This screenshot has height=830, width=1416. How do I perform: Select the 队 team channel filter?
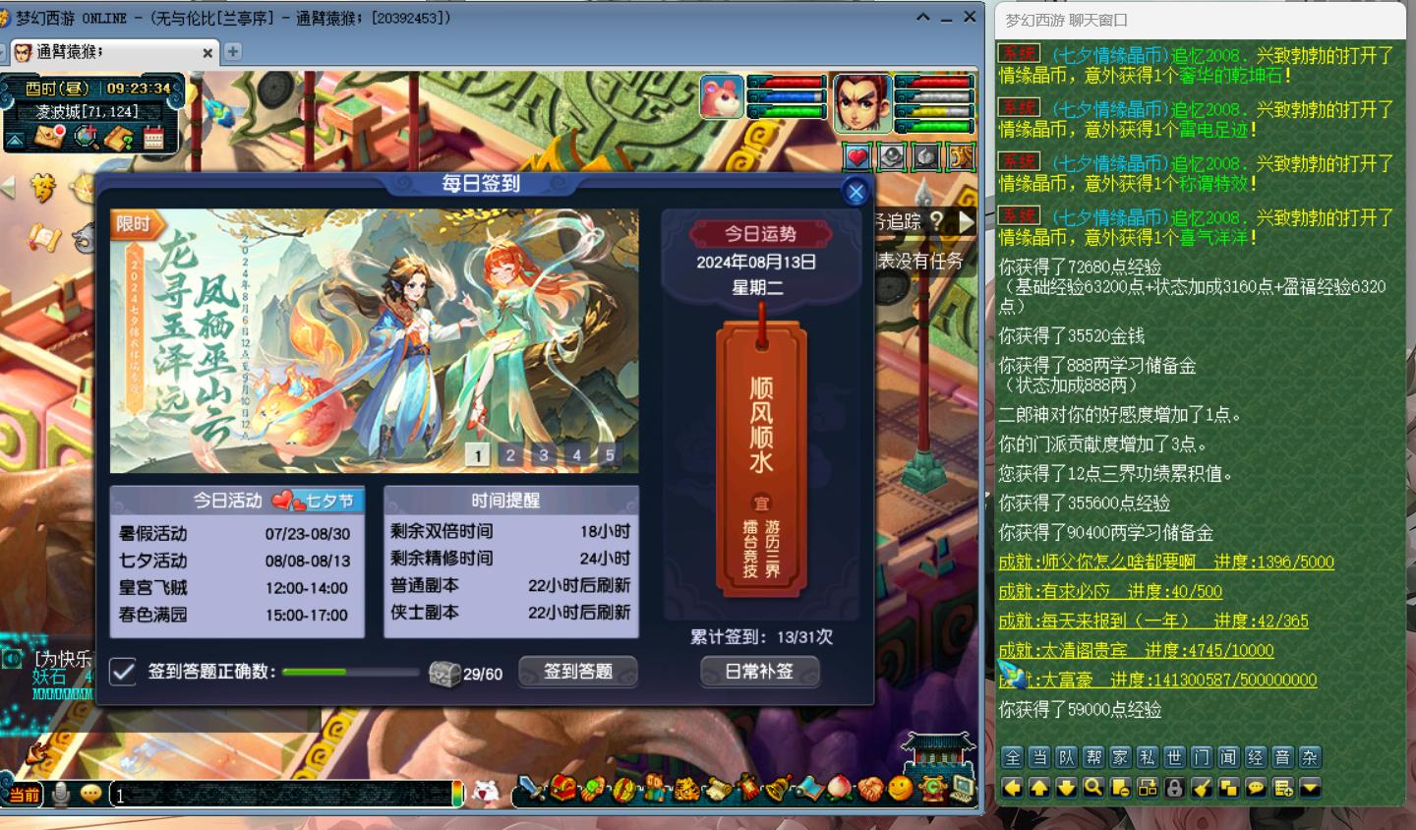coord(1067,757)
